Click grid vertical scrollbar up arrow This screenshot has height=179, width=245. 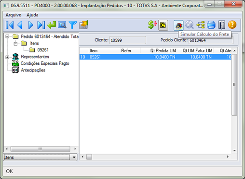[234, 51]
